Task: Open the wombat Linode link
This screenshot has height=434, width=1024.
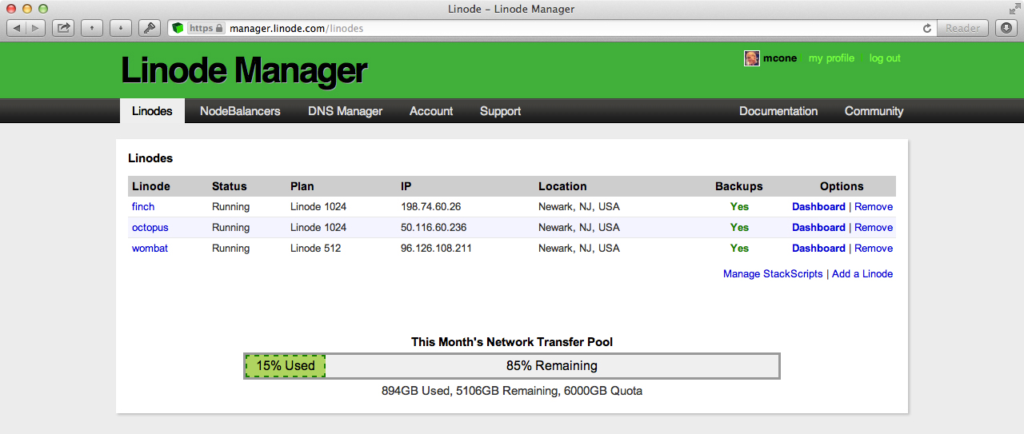Action: click(150, 249)
